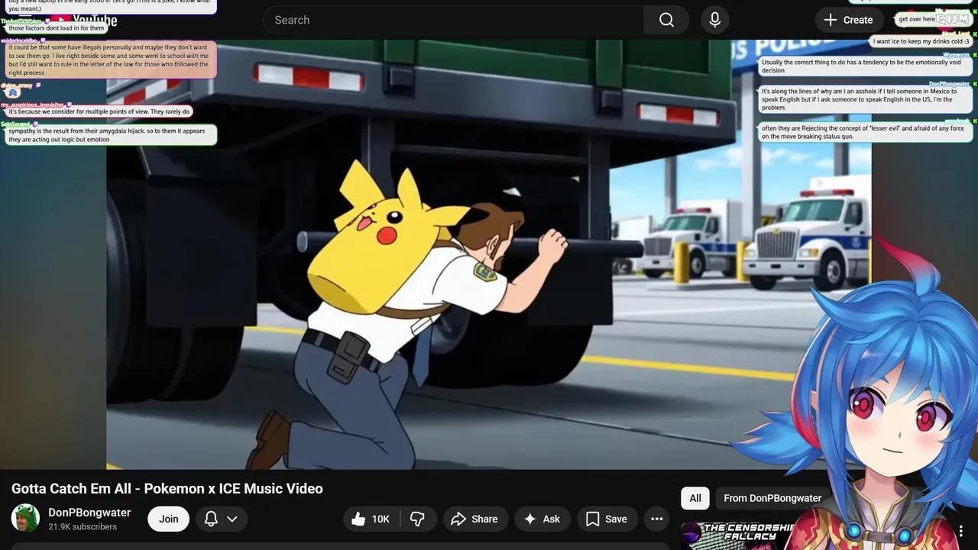Open DonPBongwater channel name link
Image resolution: width=978 pixels, height=550 pixels.
[x=89, y=513]
